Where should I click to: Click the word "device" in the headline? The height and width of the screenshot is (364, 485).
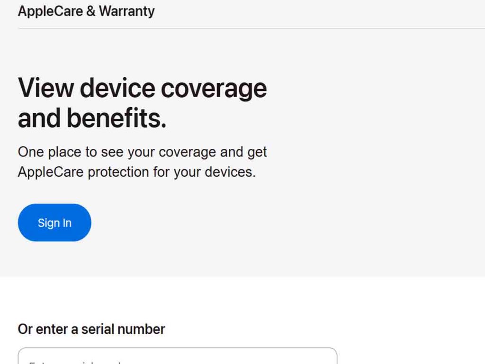[x=117, y=89]
